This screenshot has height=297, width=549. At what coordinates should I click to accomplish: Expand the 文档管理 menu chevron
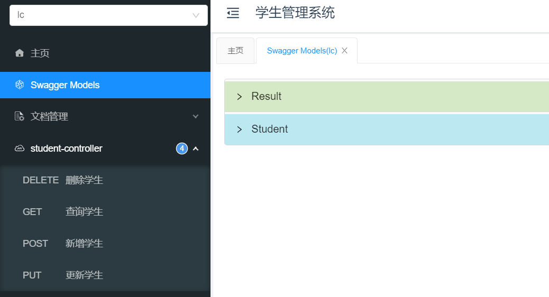(x=196, y=116)
